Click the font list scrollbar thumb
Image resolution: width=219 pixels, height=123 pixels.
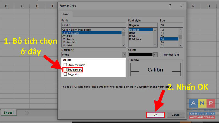click(x=123, y=34)
